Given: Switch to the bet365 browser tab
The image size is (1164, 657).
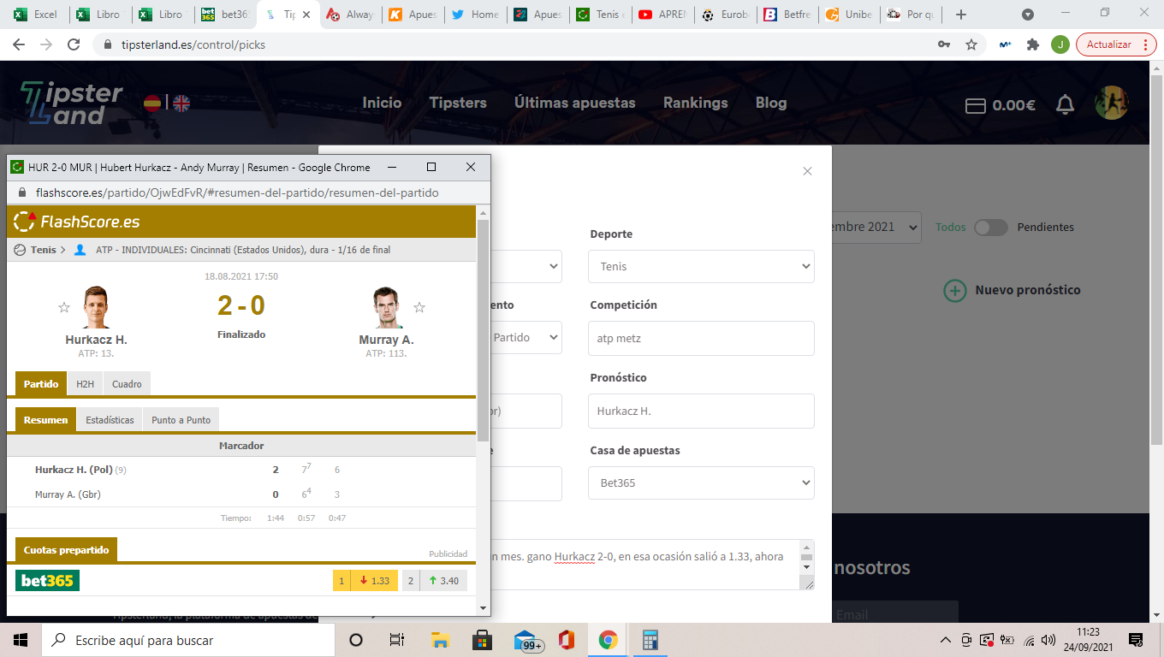Looking at the screenshot, I should [224, 15].
